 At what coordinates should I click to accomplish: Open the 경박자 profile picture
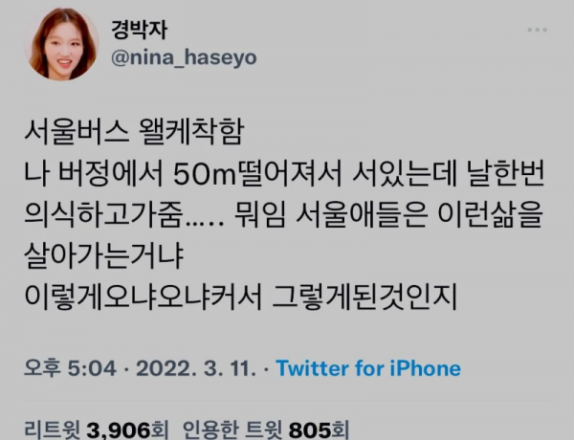click(61, 44)
